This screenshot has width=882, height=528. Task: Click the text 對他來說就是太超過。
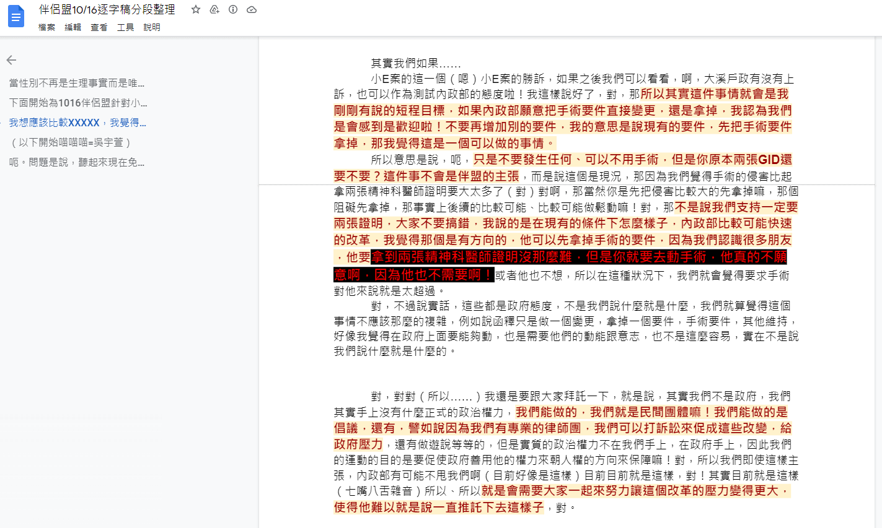389,290
